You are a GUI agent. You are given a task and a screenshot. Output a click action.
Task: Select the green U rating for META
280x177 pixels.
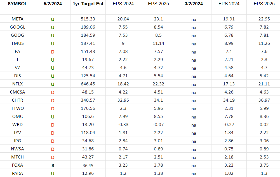point(53,20)
